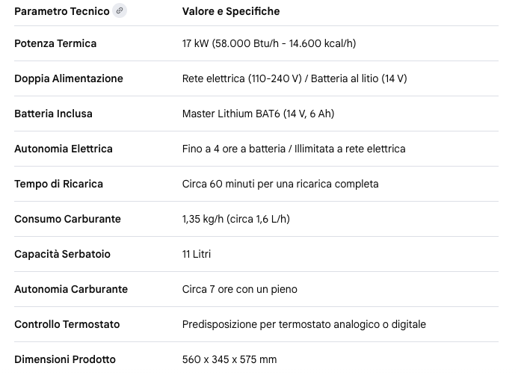The width and height of the screenshot is (527, 375).
Task: Click the Potenza Termica row label
Action: coord(55,43)
